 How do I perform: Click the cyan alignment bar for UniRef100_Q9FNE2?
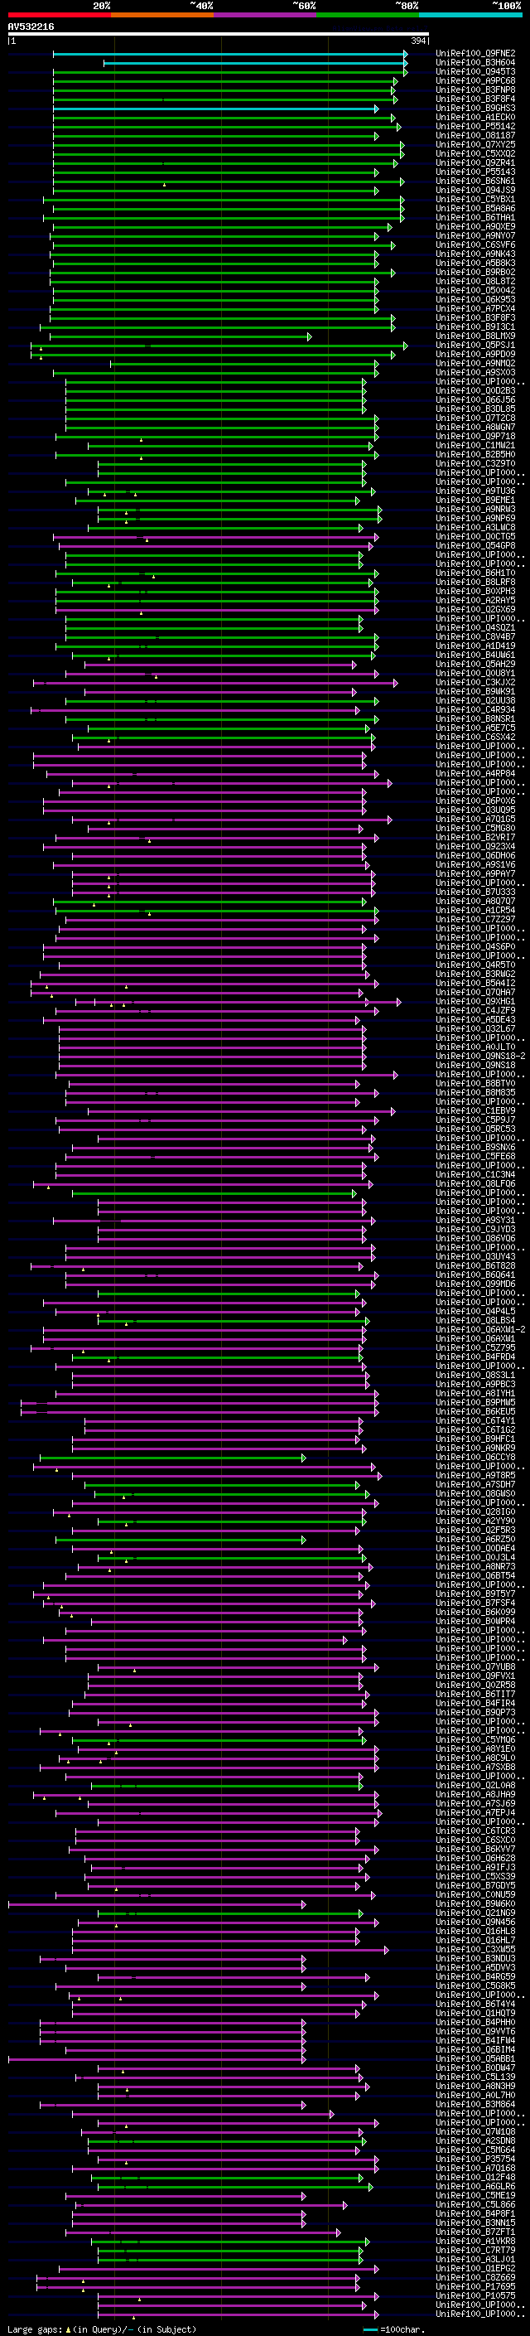230,55
